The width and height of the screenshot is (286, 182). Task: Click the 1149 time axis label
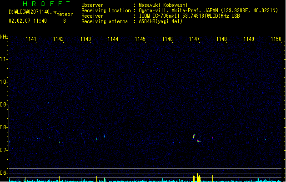[249, 39]
